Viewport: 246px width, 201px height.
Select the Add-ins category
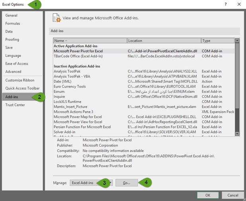[12, 97]
